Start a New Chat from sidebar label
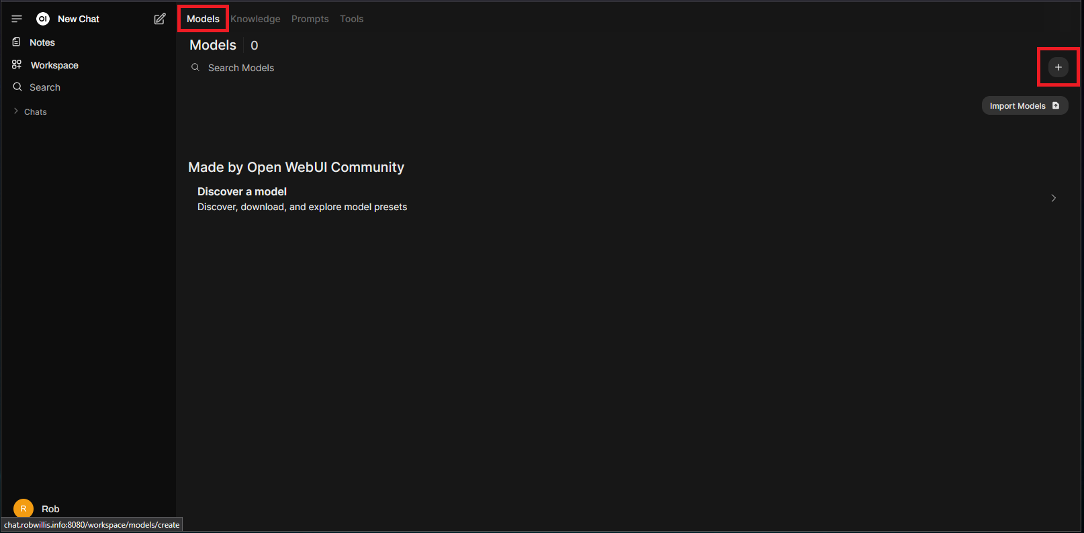Screen dimensions: 1084x533 click(79, 19)
